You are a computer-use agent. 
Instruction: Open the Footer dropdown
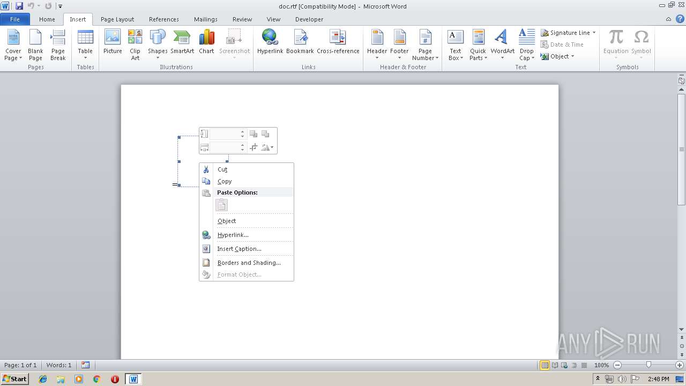click(x=399, y=45)
